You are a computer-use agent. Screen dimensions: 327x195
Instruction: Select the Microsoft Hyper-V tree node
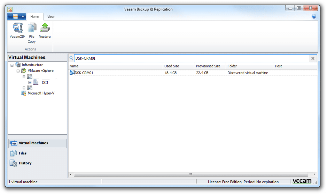coord(41,93)
